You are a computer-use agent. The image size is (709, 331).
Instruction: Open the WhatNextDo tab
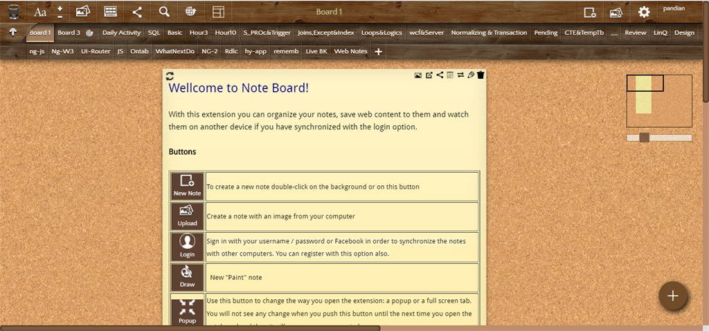175,51
